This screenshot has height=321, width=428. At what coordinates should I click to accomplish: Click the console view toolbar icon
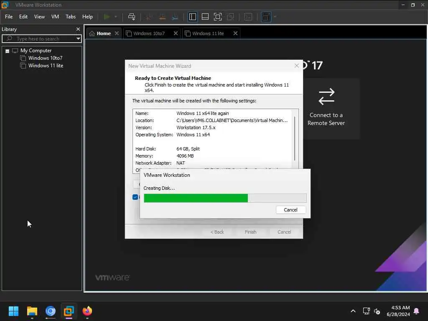pyautogui.click(x=248, y=17)
